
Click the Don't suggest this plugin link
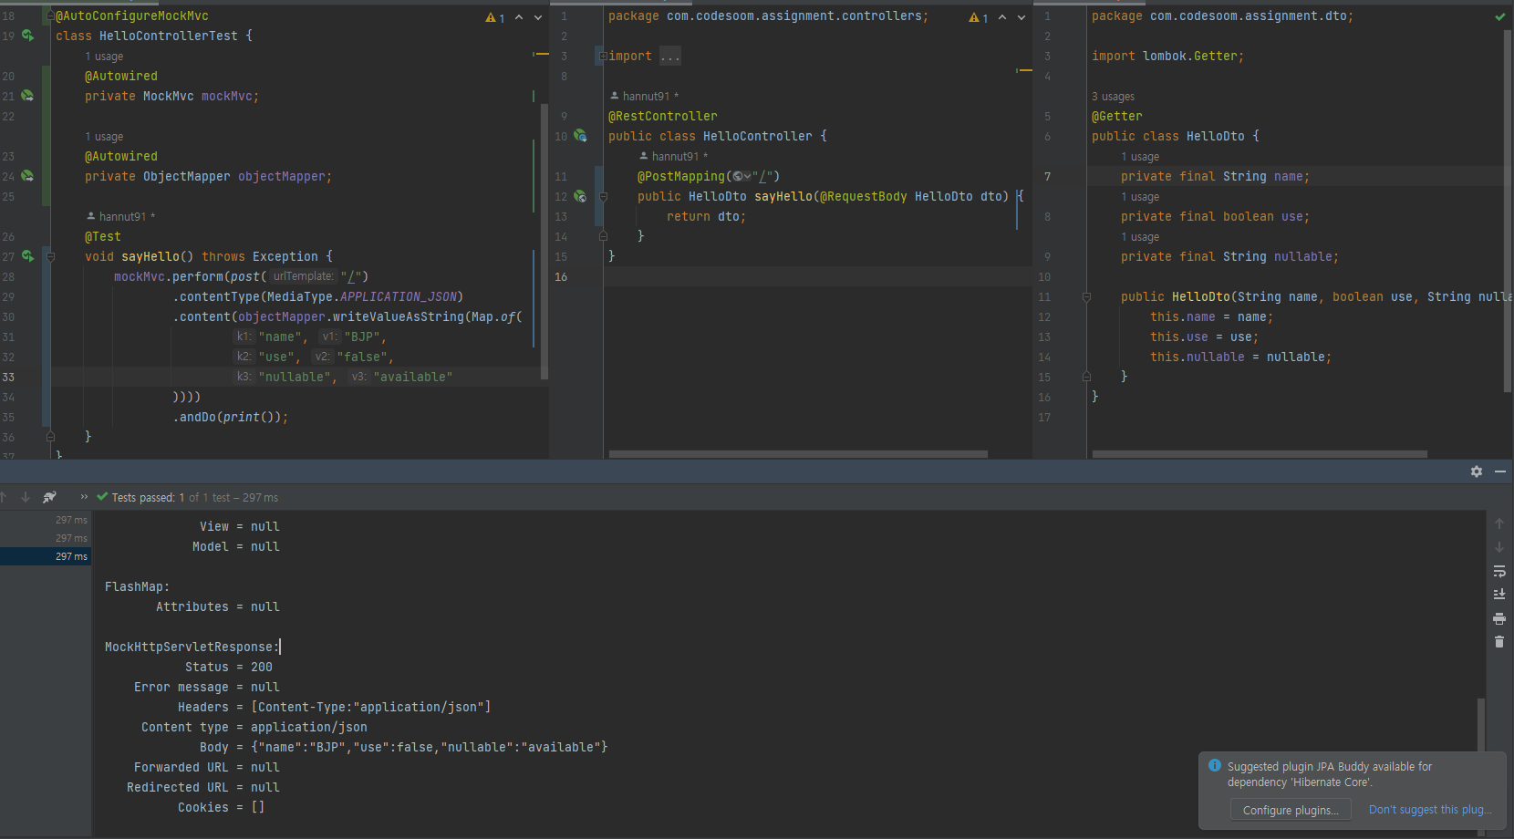pos(1430,810)
